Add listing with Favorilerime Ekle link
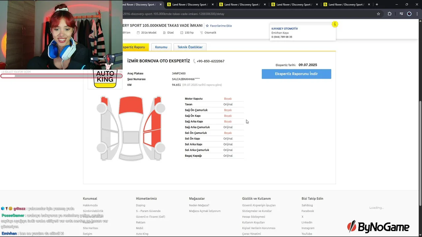This screenshot has width=422, height=237. coord(221,26)
